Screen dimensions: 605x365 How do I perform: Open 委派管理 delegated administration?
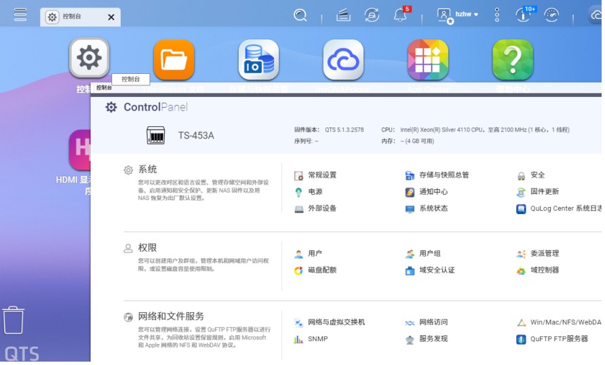pyautogui.click(x=537, y=254)
